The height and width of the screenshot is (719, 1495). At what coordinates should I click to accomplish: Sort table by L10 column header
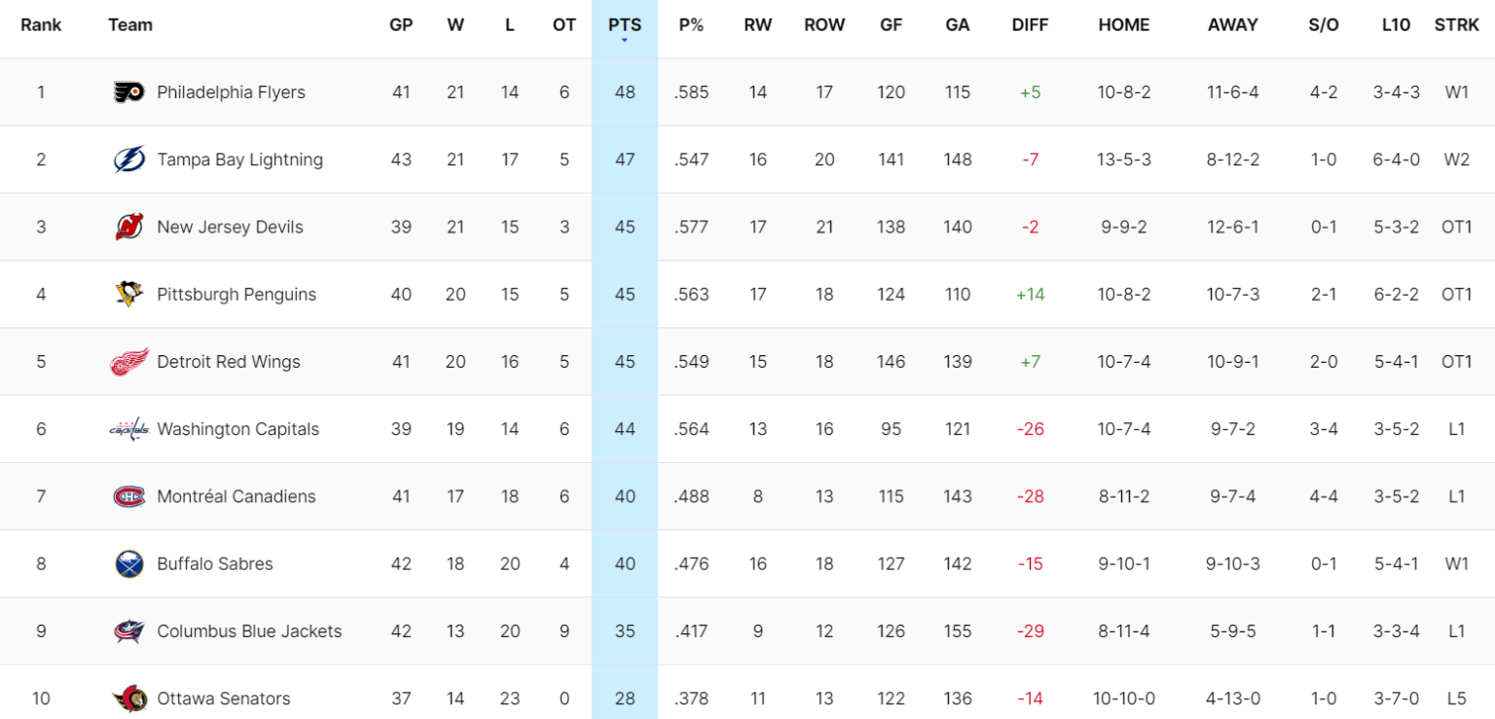[x=1396, y=25]
